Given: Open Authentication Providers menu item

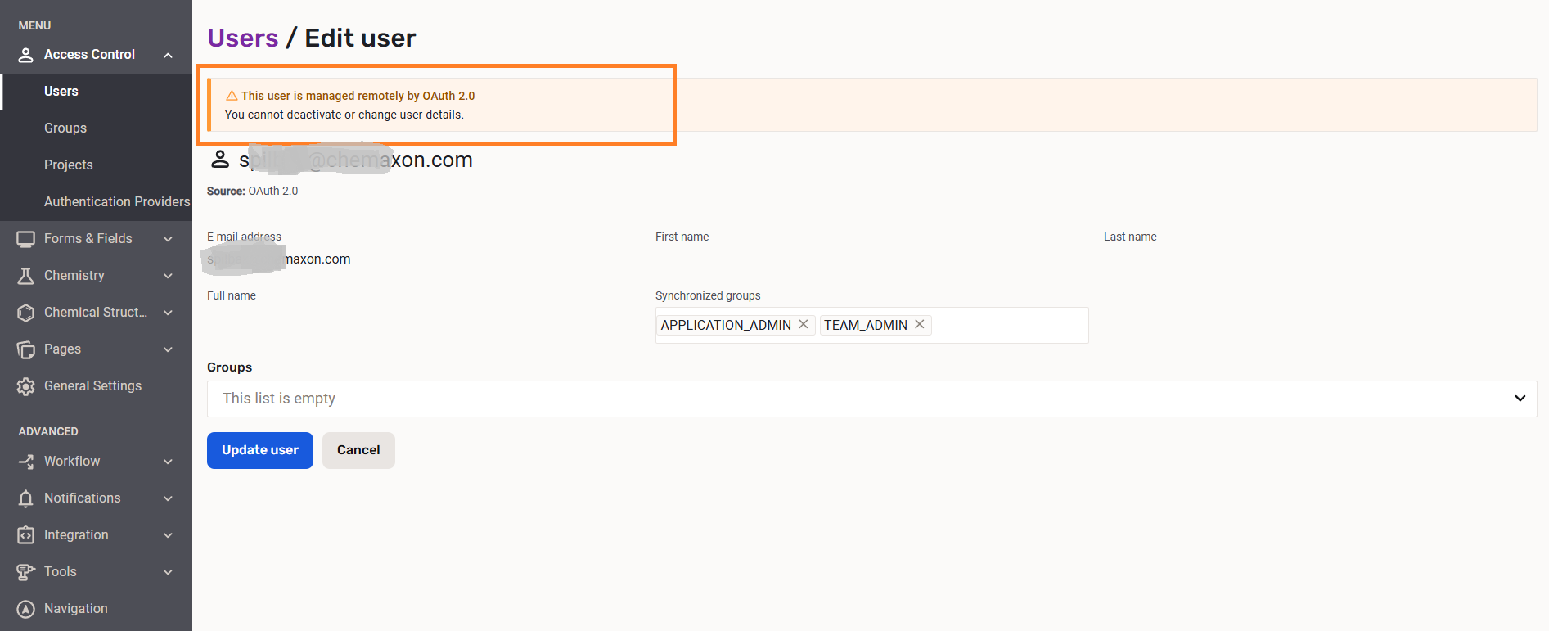Looking at the screenshot, I should click(116, 201).
